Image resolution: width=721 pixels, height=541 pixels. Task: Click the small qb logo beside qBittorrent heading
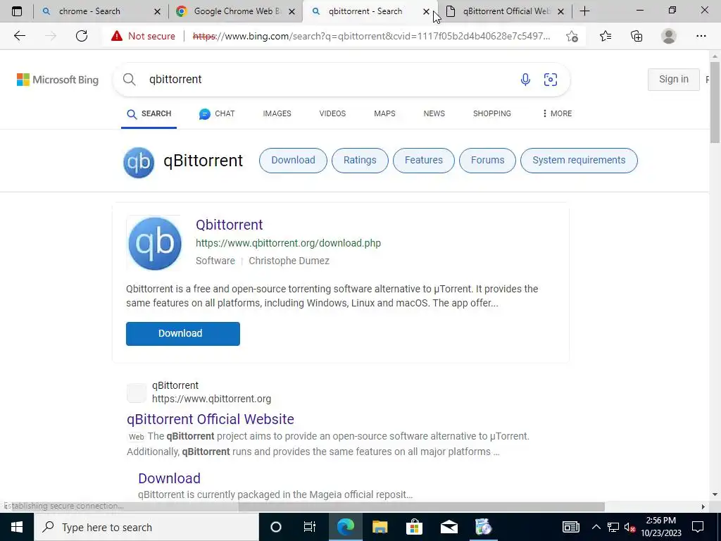coord(139,163)
